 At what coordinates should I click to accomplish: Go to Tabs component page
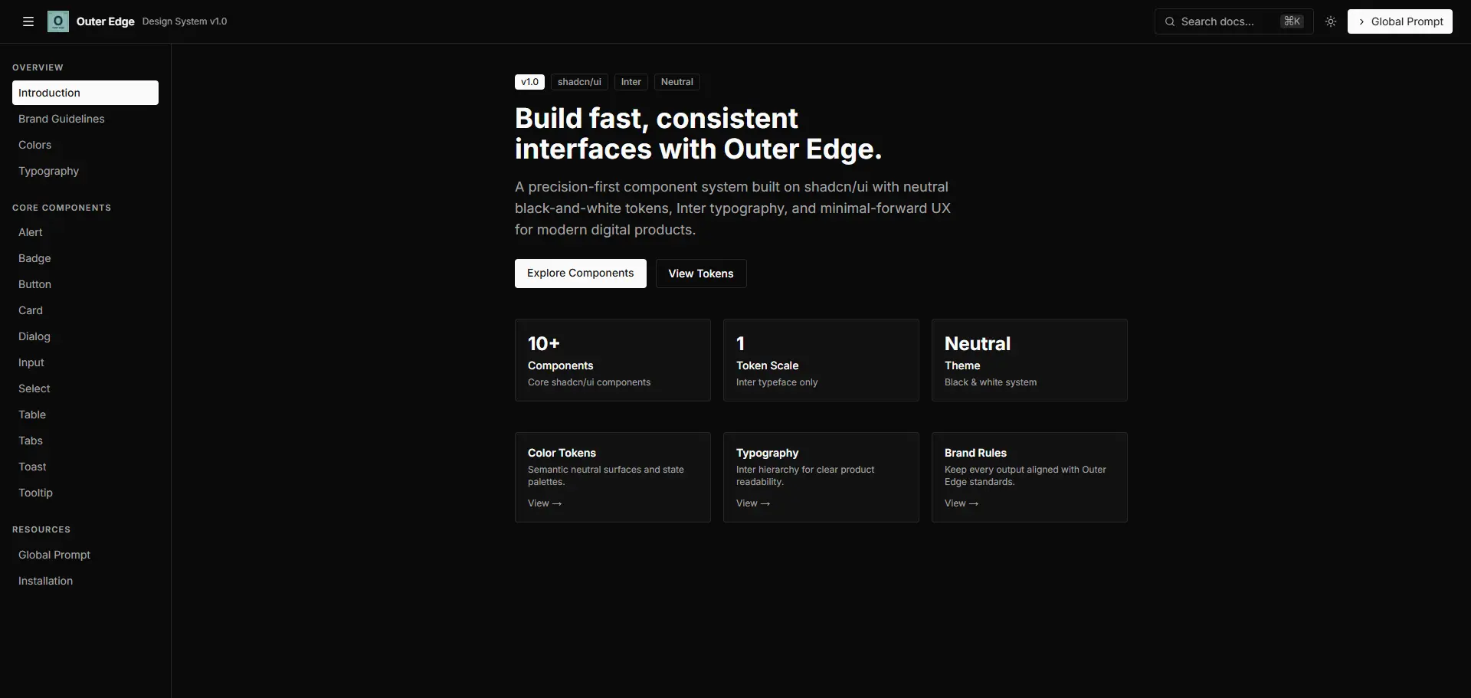pos(85,441)
